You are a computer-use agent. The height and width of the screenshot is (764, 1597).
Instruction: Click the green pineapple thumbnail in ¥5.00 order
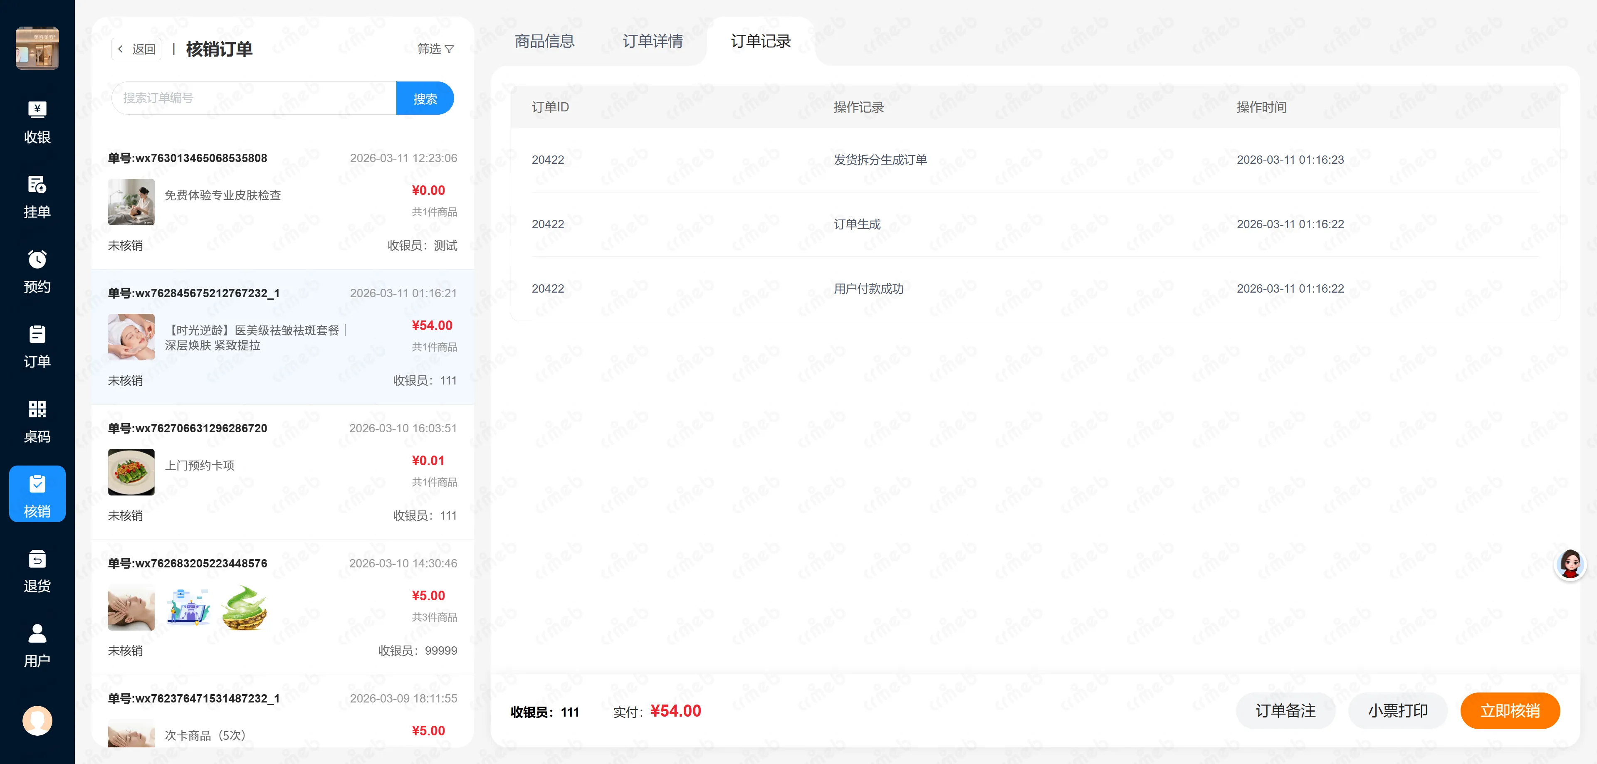245,607
